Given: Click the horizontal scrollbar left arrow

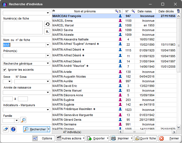Looking at the screenshot, I should click(x=121, y=132).
